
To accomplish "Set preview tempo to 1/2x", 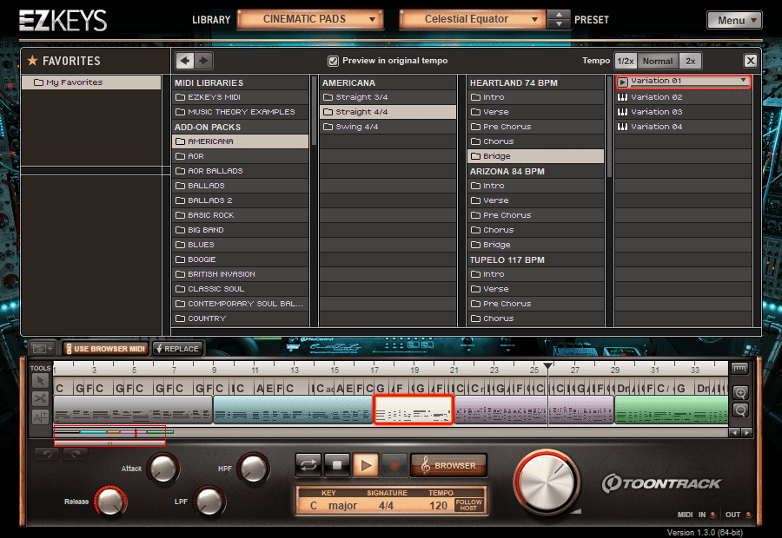I will tap(626, 61).
